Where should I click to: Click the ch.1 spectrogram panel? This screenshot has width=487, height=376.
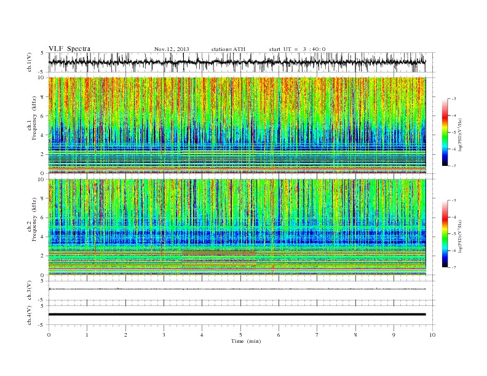237,125
